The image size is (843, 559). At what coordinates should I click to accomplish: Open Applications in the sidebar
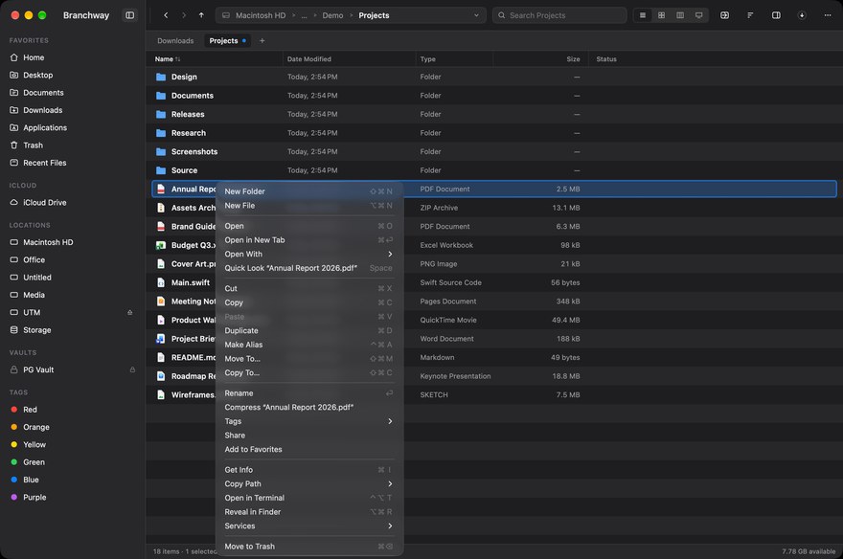click(45, 128)
